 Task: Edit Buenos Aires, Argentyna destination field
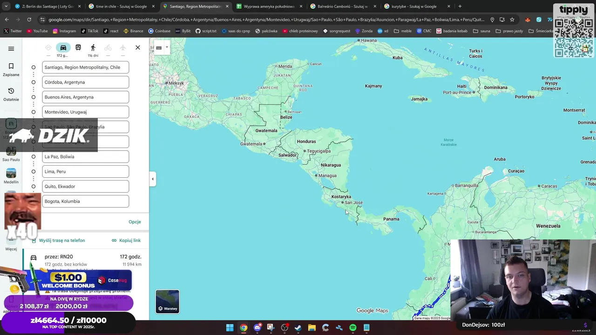pyautogui.click(x=86, y=97)
